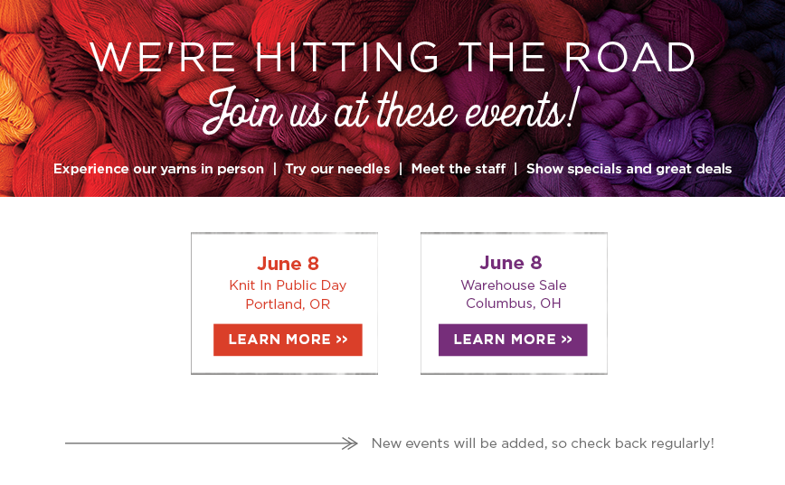Click the Join us at these events script
Image resolution: width=785 pixels, height=485 pixels.
[392, 110]
